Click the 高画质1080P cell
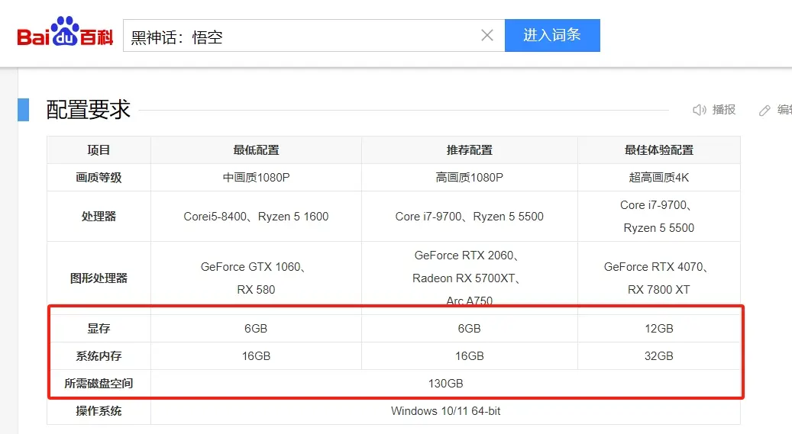The height and width of the screenshot is (434, 792). [469, 178]
